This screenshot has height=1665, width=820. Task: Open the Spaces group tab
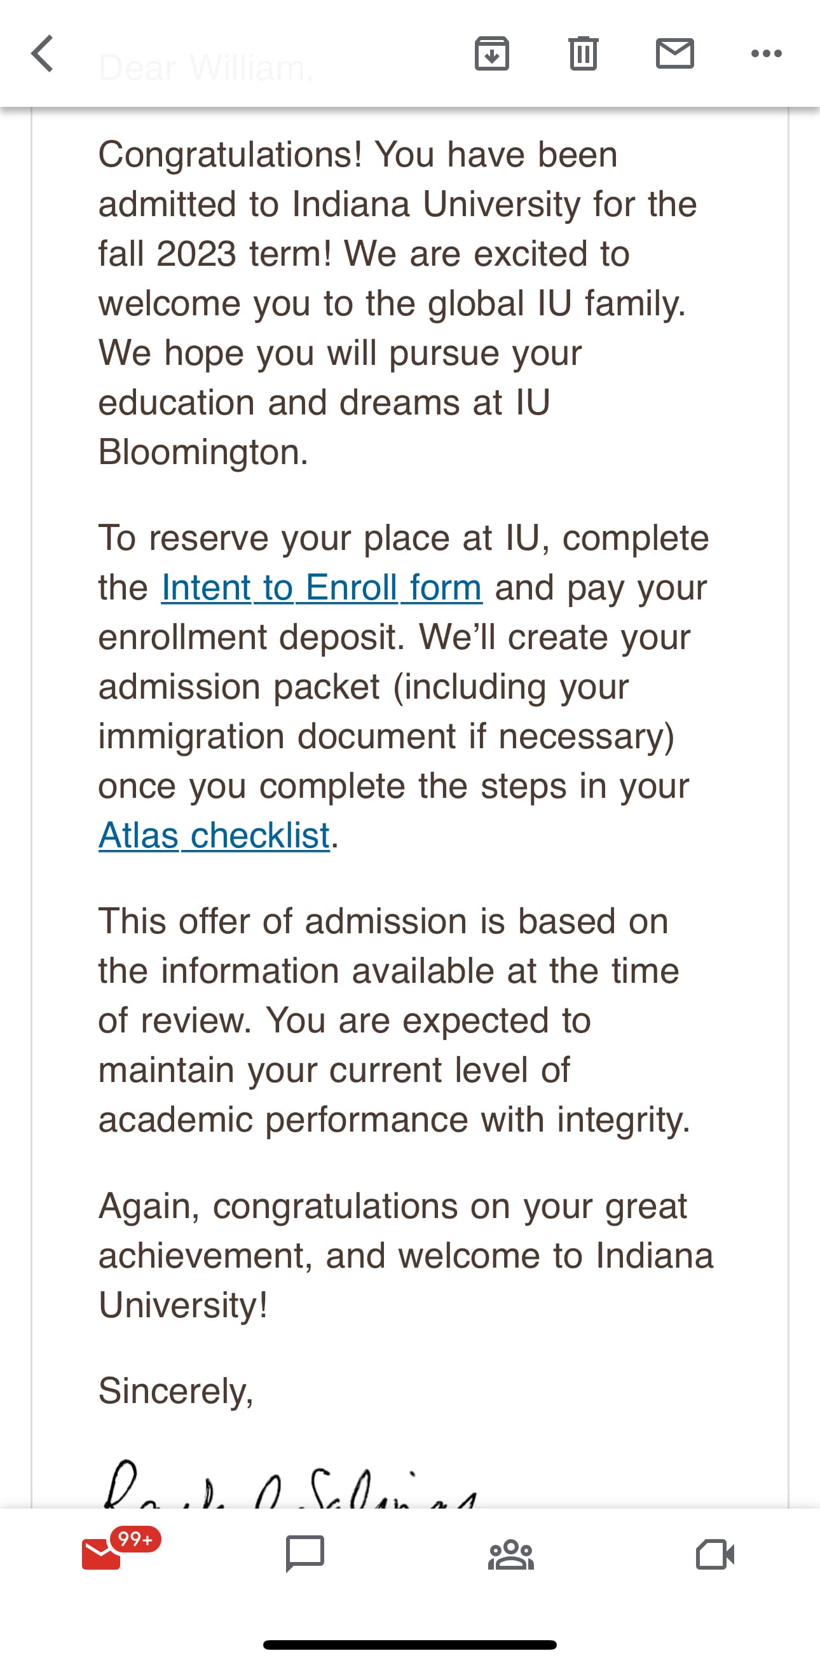coord(510,1554)
